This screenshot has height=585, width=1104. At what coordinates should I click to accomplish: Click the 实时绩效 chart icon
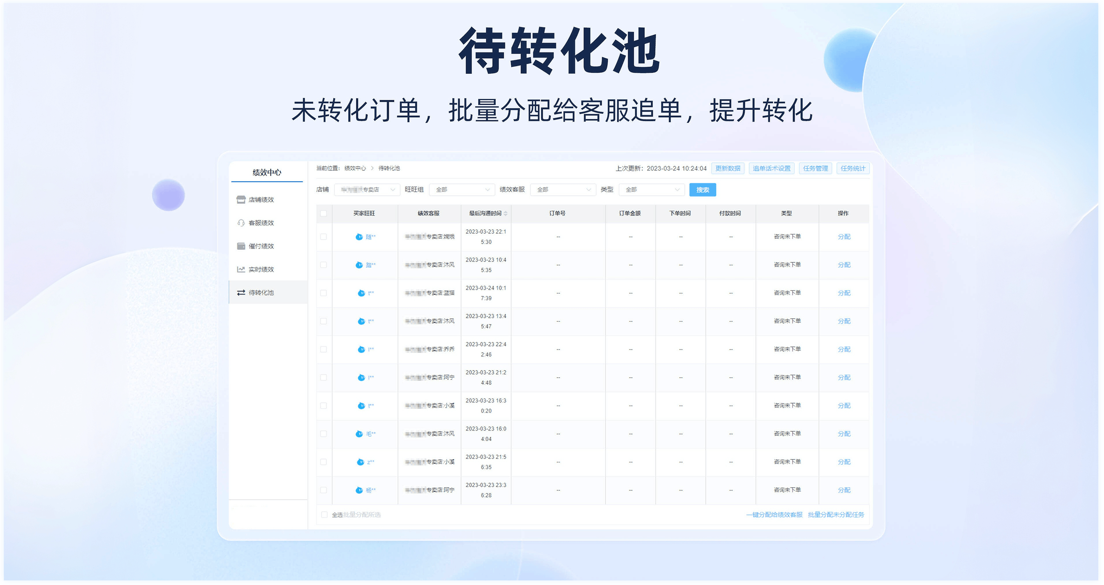click(241, 269)
